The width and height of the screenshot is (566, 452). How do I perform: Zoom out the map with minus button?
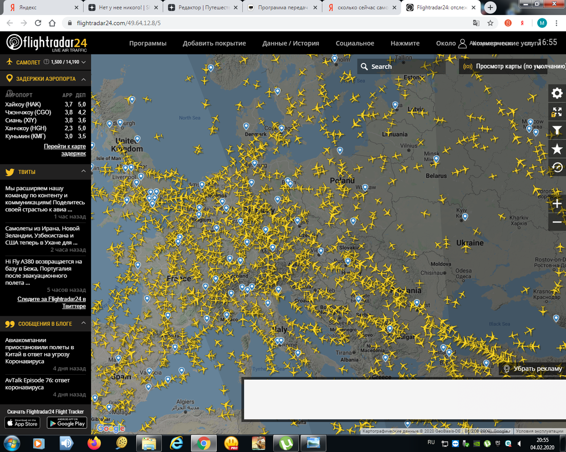(x=557, y=222)
